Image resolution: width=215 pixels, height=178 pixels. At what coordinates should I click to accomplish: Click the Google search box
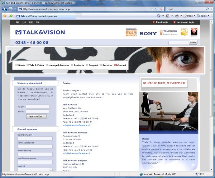(x=185, y=9)
